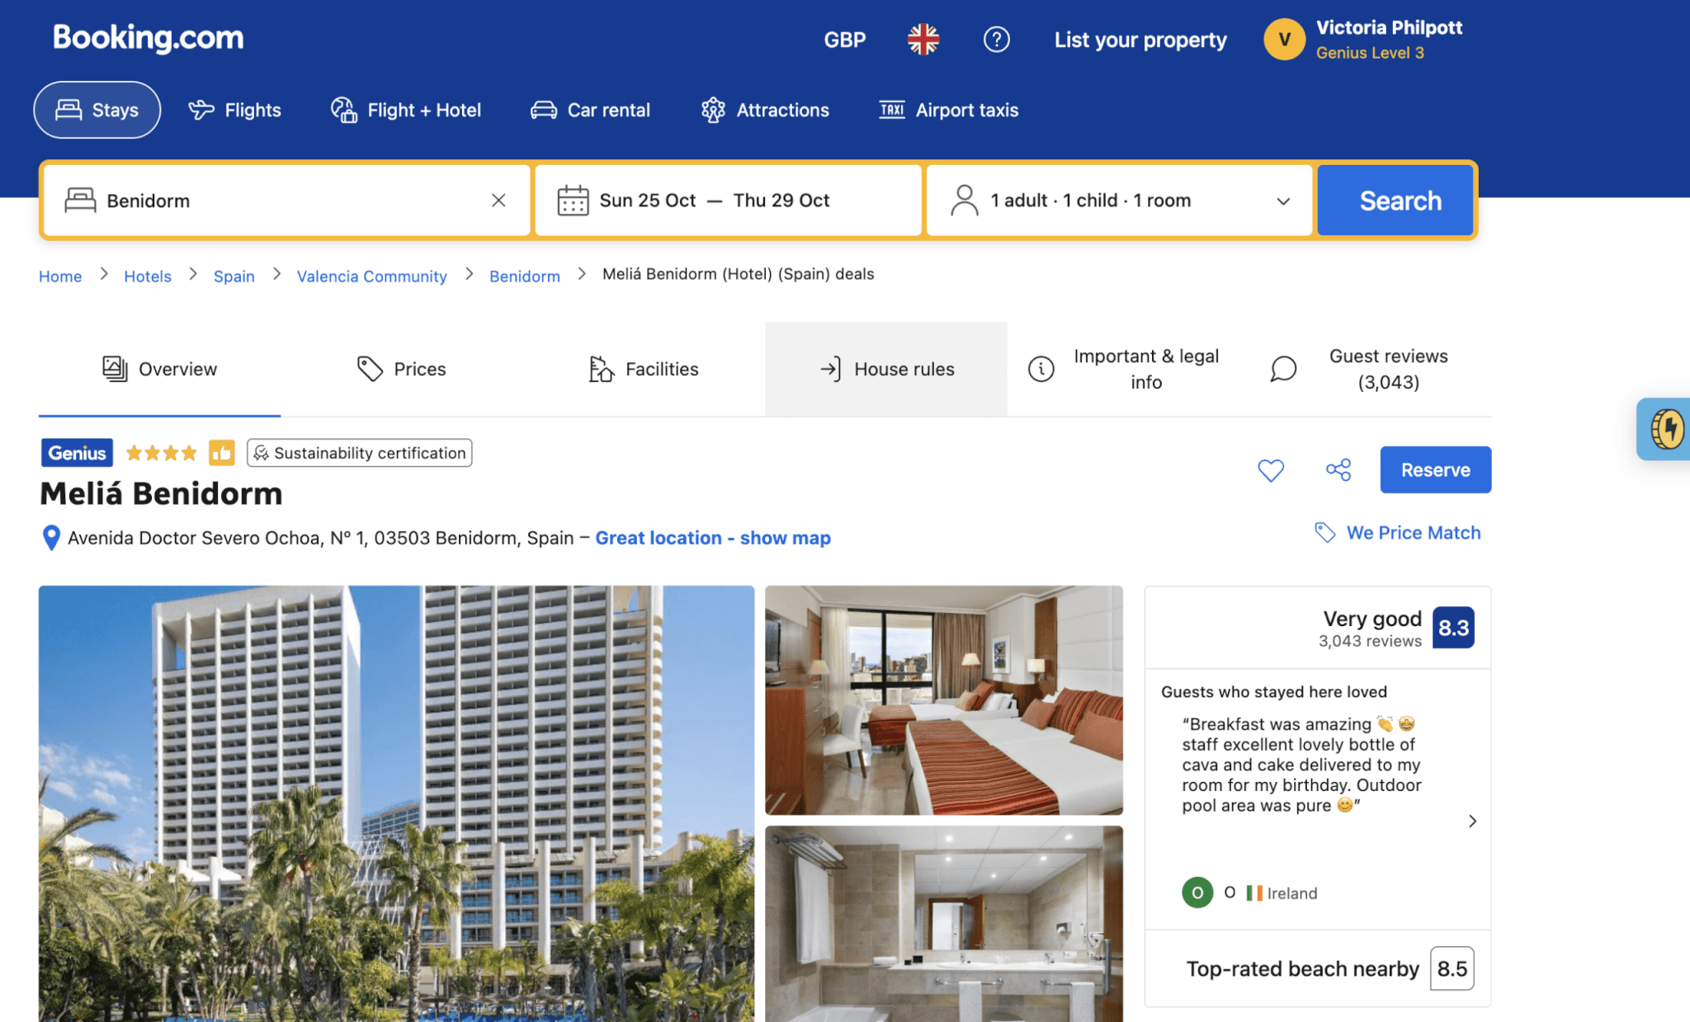Click the blue Search button
This screenshot has height=1022, width=1690.
[1395, 200]
